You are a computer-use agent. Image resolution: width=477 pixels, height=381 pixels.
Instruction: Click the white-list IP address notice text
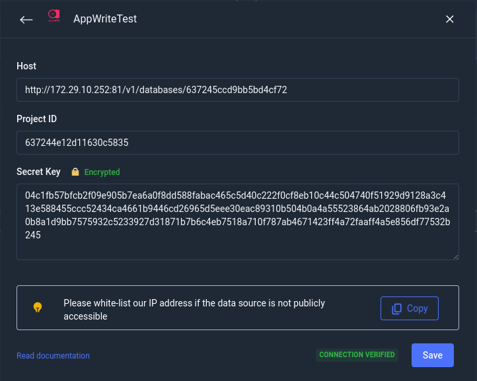[x=194, y=310]
